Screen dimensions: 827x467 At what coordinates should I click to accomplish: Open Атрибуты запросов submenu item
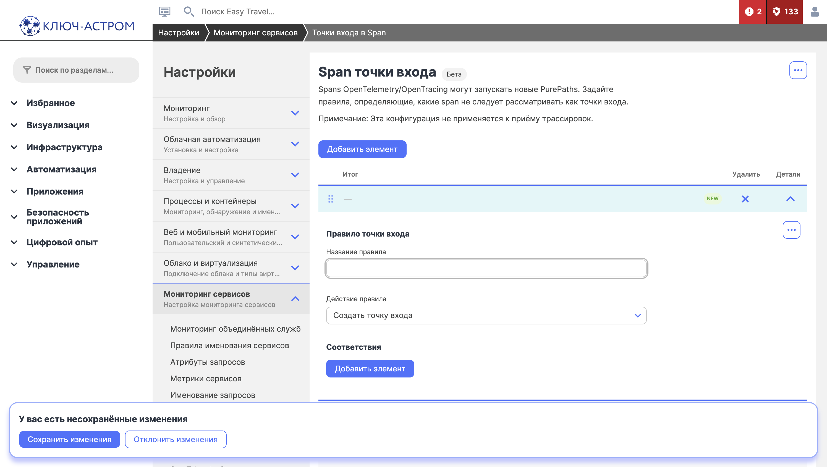click(207, 362)
